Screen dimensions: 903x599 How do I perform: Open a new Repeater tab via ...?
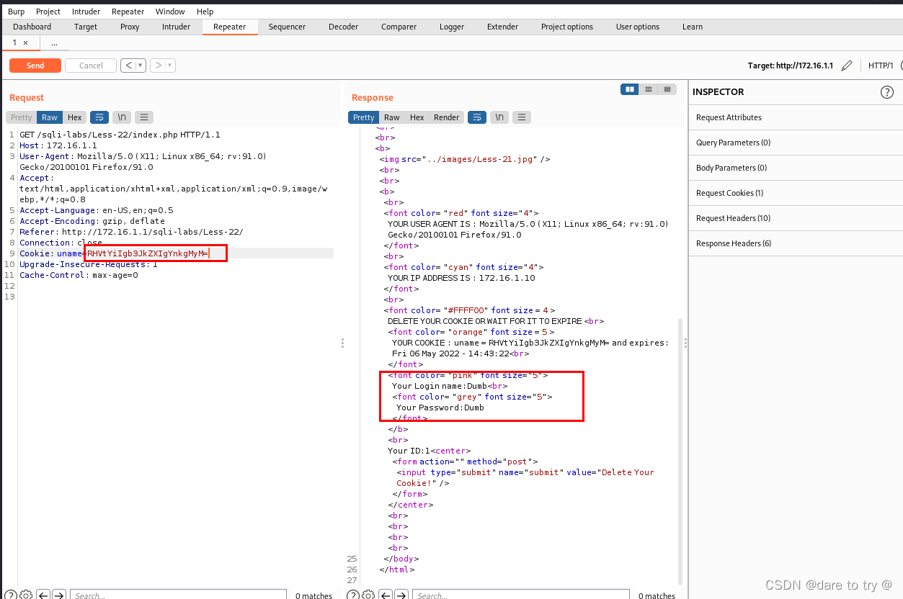click(54, 43)
